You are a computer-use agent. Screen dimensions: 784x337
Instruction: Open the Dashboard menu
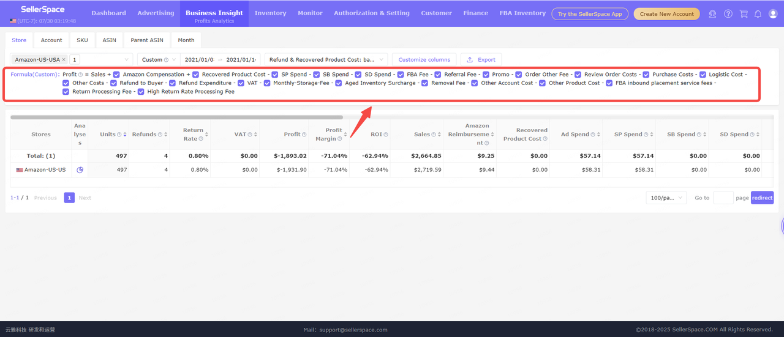(108, 13)
